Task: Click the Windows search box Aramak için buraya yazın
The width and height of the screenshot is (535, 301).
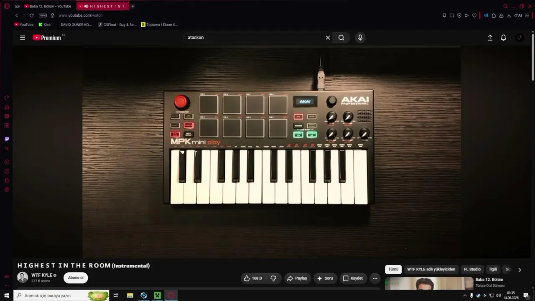Action: click(61, 296)
